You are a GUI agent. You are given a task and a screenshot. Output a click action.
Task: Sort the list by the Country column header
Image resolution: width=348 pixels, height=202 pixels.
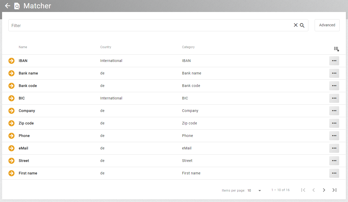coord(105,47)
